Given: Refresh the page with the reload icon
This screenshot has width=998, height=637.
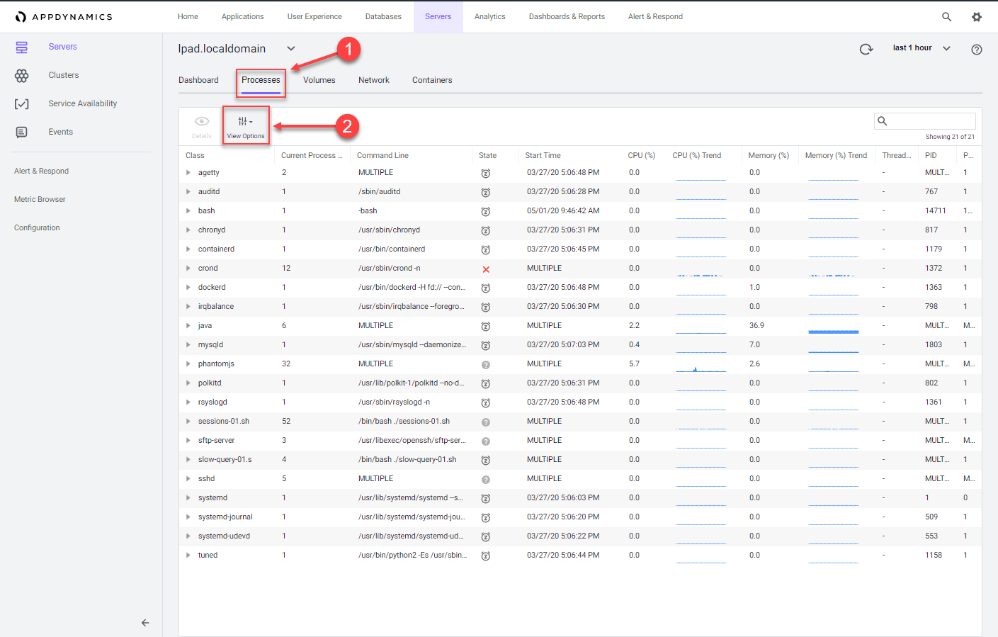Looking at the screenshot, I should pyautogui.click(x=866, y=49).
